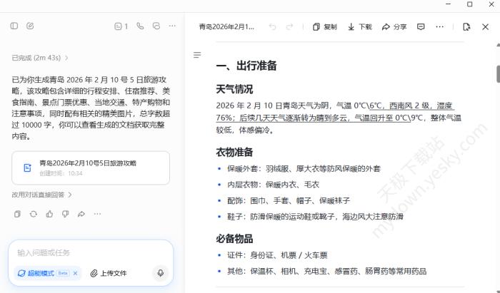The width and height of the screenshot is (500, 293).
Task: Share the chat response
Action: (81, 214)
